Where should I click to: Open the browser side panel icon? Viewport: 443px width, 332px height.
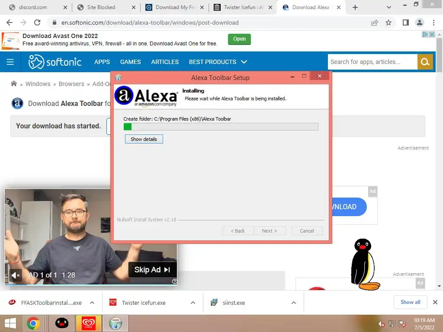click(x=406, y=22)
